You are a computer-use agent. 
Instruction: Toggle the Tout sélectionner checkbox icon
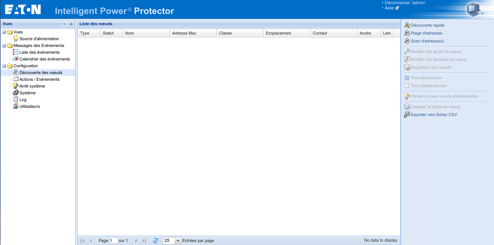coord(407,78)
